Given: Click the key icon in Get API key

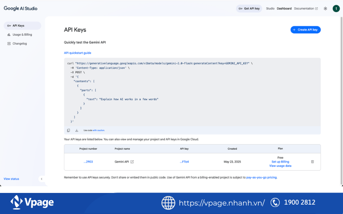Looking at the screenshot, I should [x=240, y=9].
